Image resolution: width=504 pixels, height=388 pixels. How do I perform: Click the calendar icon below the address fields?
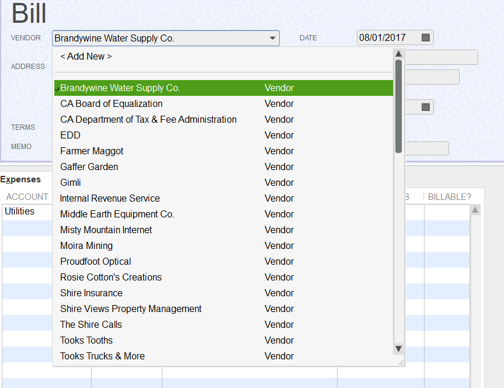[425, 107]
